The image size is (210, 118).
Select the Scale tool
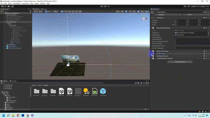[73, 11]
